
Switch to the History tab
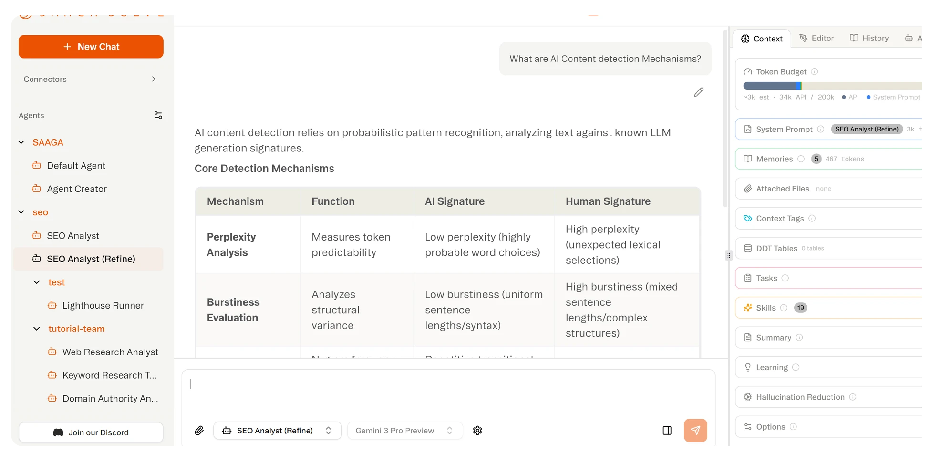[869, 39]
